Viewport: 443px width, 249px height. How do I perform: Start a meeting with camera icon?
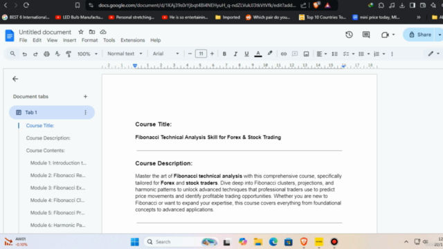[x=385, y=35]
